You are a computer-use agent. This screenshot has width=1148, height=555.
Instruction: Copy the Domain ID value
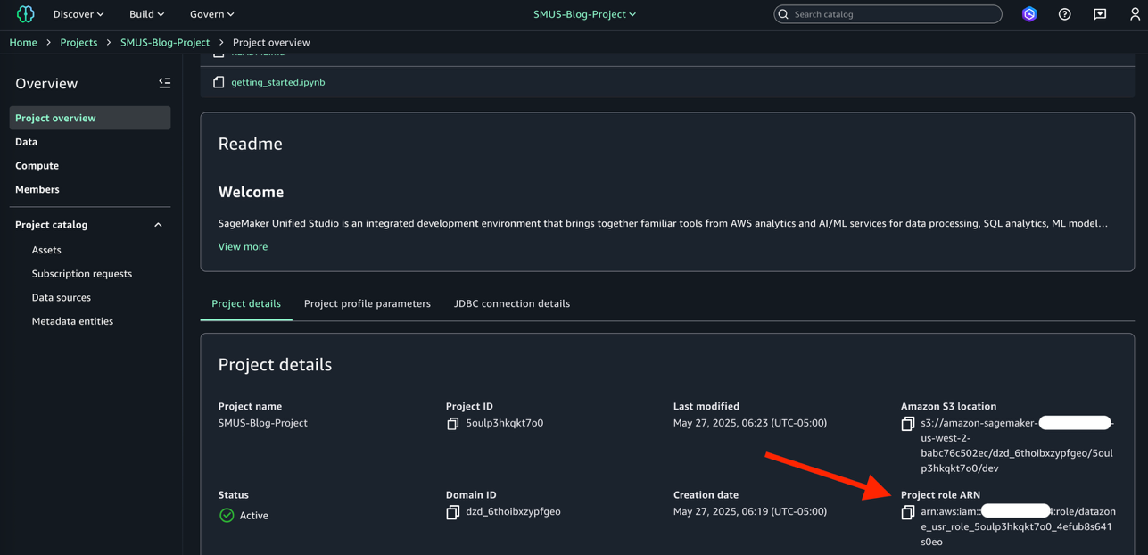pyautogui.click(x=452, y=512)
